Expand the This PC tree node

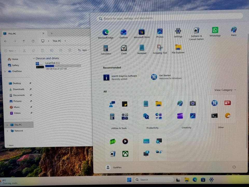tap(7, 125)
